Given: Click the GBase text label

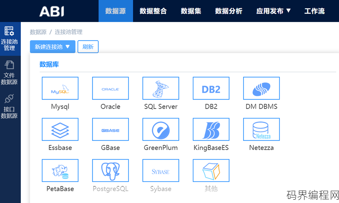Looking at the screenshot, I should (110, 148).
